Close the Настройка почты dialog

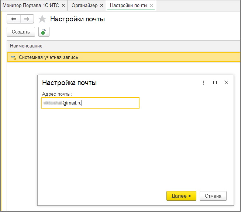click(226, 82)
